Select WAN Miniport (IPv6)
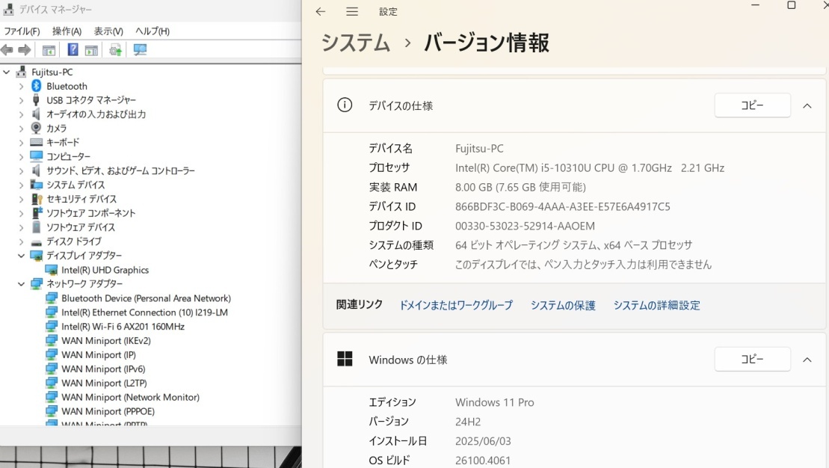Image resolution: width=829 pixels, height=468 pixels. click(x=103, y=369)
